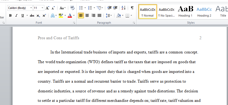Open the underline style dropdown arrow

[27, 16]
